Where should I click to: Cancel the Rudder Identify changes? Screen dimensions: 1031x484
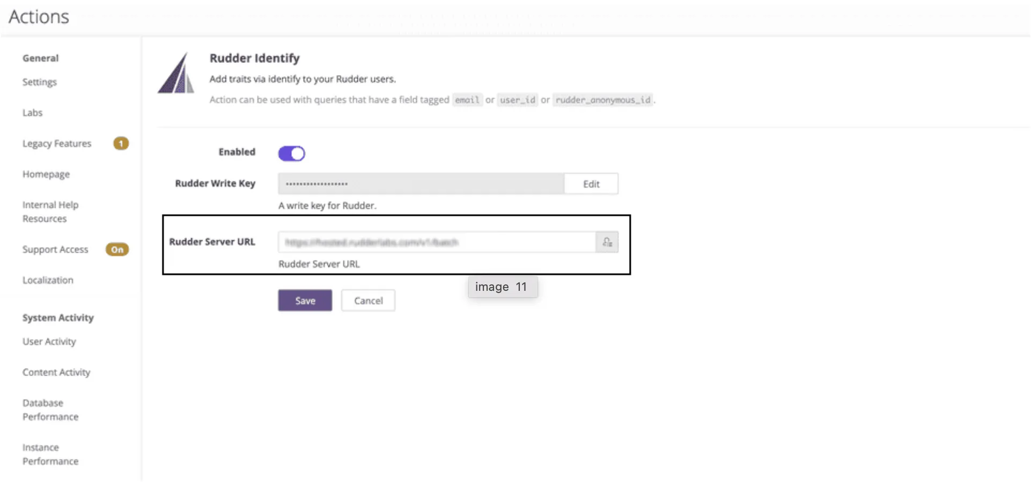tap(368, 300)
